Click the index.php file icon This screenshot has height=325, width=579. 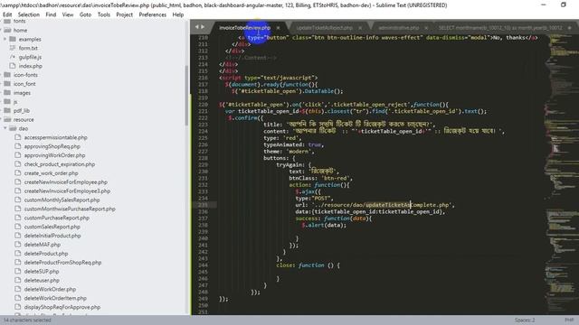pos(13,66)
